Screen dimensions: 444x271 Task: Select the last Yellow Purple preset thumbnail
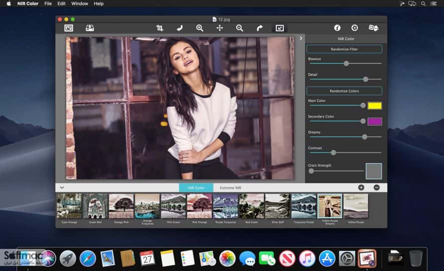(x=356, y=206)
